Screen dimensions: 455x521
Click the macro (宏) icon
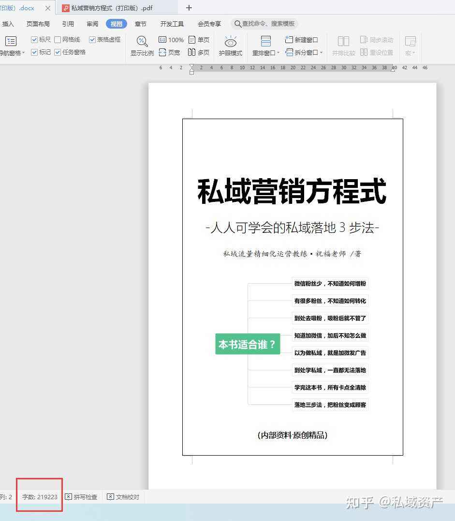(410, 42)
